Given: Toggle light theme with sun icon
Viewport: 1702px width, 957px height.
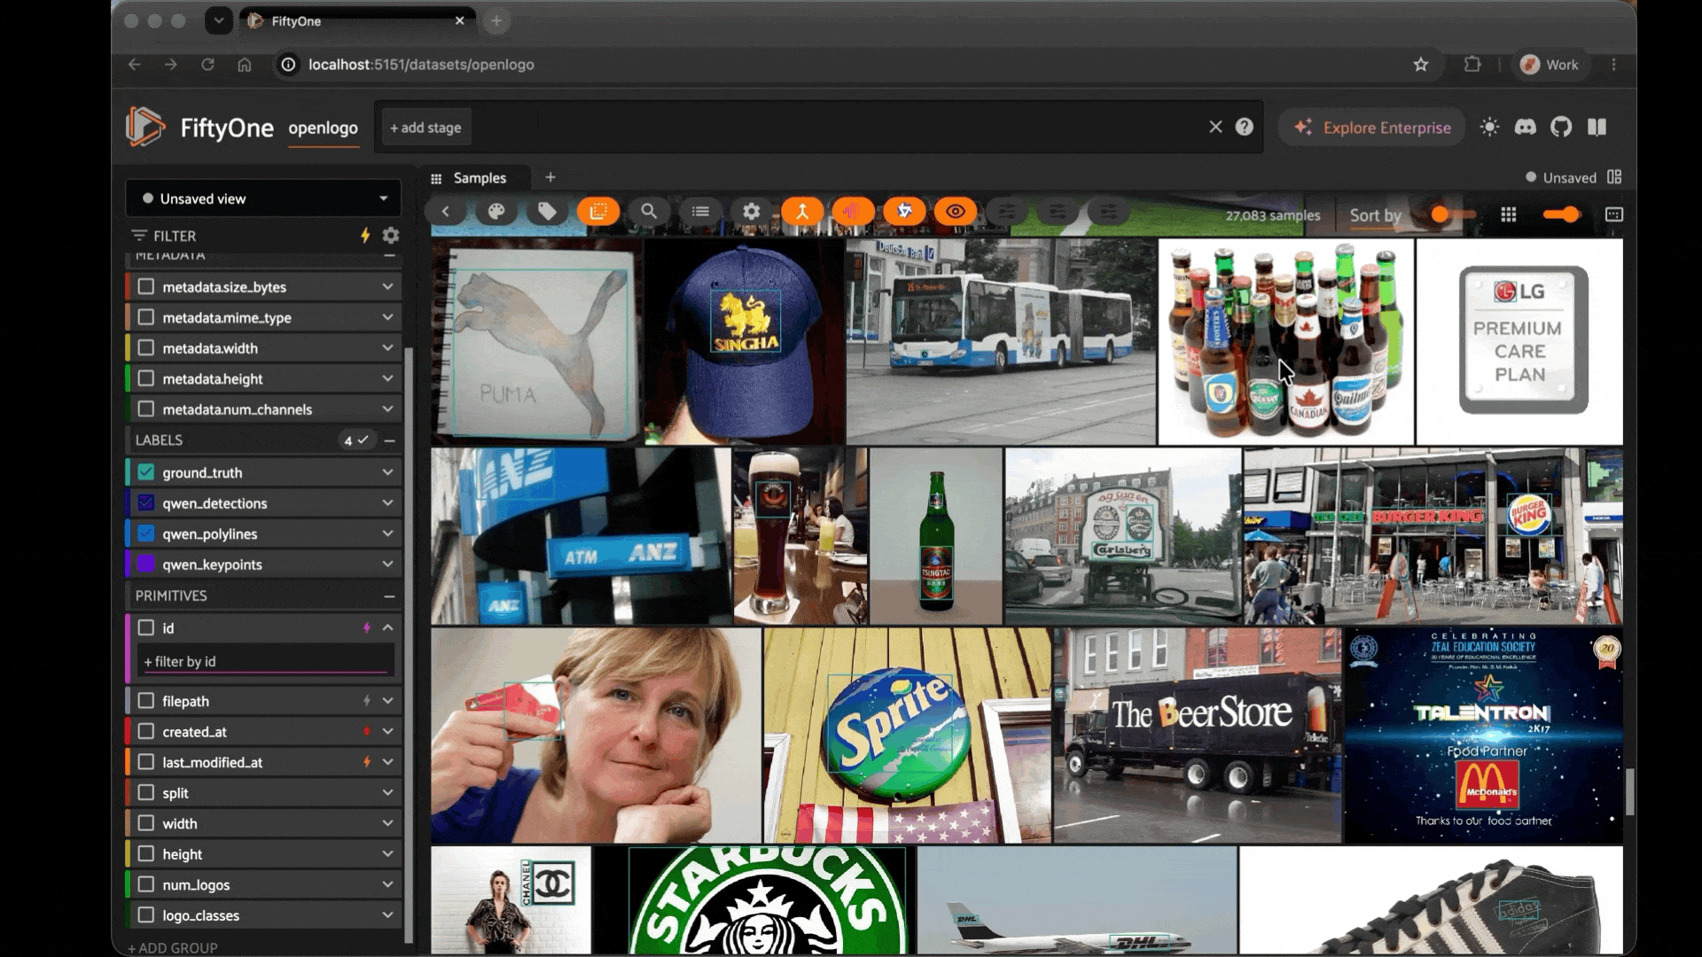Looking at the screenshot, I should tap(1489, 127).
